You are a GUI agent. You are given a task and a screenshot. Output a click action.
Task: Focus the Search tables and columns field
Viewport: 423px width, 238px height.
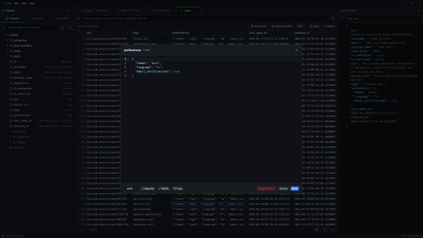(x=32, y=28)
